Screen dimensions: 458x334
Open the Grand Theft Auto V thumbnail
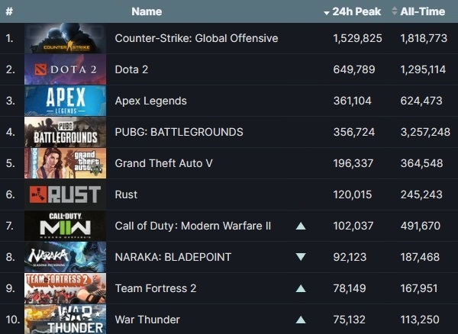[x=65, y=163]
